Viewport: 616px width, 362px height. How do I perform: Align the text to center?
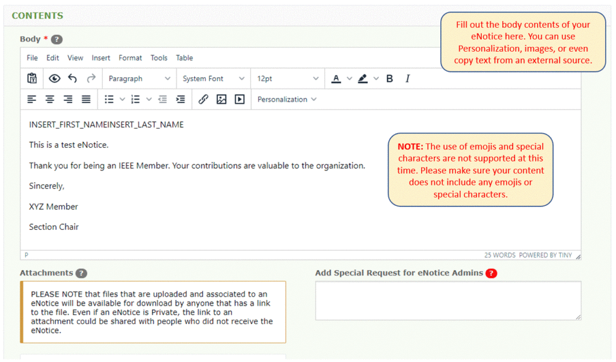[50, 99]
